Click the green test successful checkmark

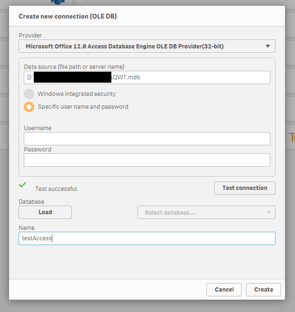(22, 184)
